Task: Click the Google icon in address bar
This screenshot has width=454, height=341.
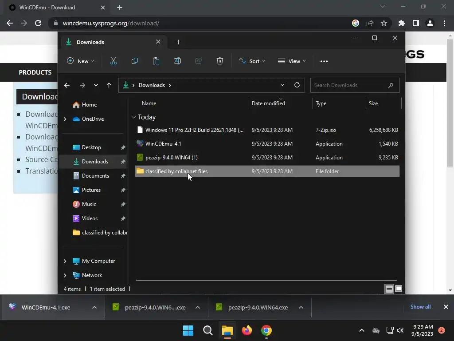Action: (355, 23)
